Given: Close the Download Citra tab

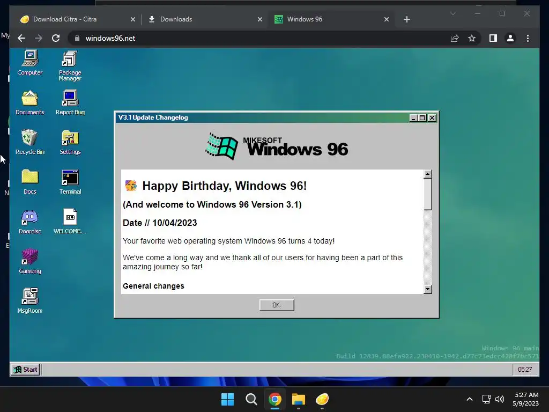Looking at the screenshot, I should pos(133,19).
